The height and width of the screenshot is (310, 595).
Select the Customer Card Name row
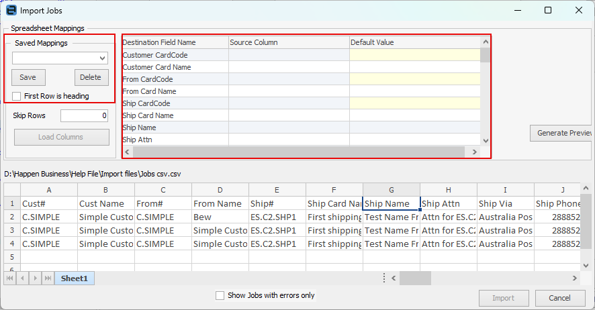[302, 67]
